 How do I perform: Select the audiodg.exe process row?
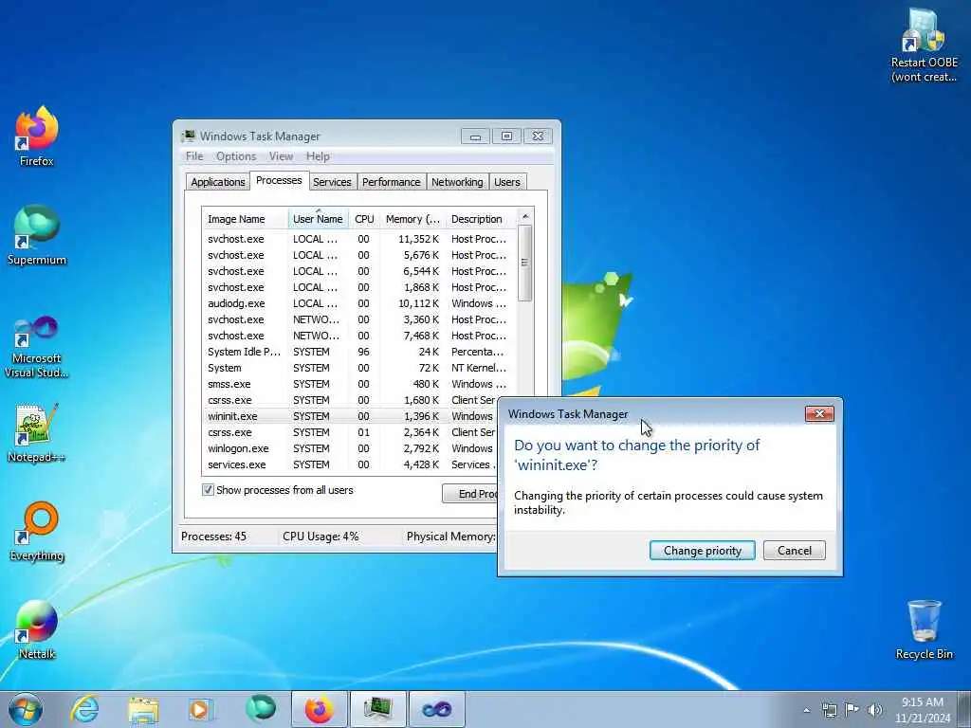click(359, 303)
